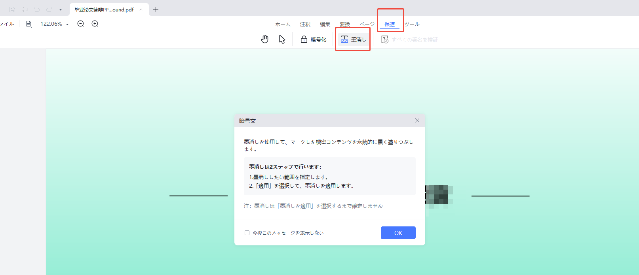Switch to the ツール tab

[412, 24]
